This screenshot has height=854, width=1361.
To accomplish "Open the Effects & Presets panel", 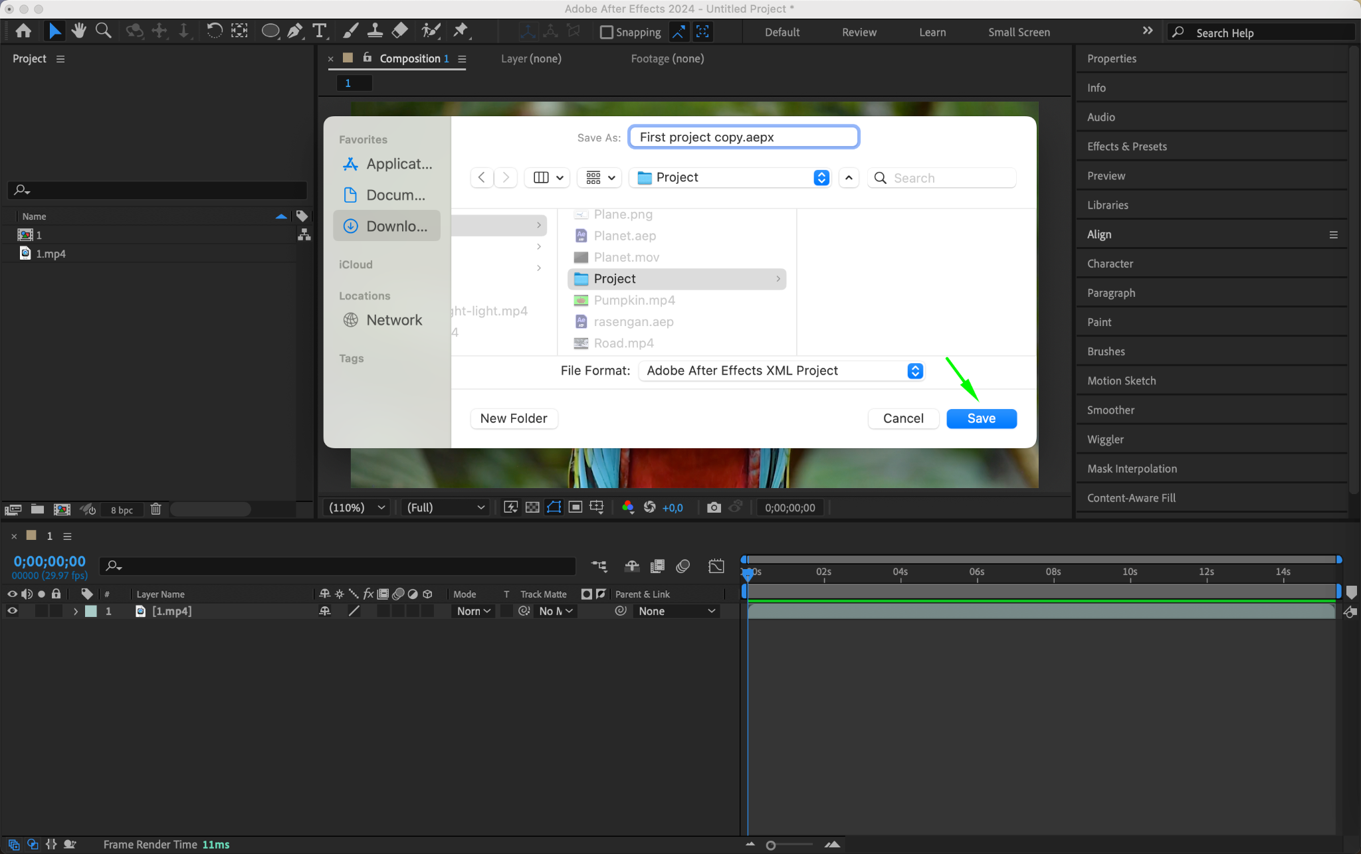I will pos(1126,146).
